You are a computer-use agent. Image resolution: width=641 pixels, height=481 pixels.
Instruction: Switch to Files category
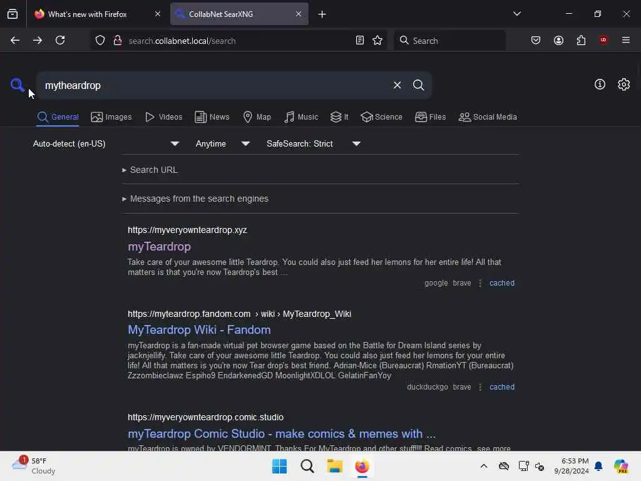430,117
